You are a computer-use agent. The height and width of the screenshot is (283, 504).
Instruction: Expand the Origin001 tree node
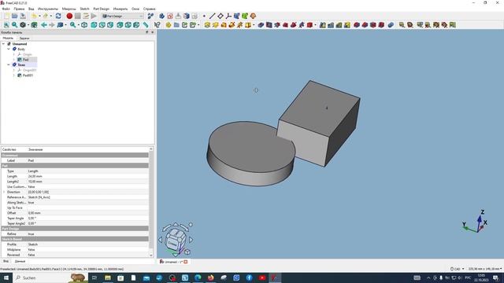14,70
